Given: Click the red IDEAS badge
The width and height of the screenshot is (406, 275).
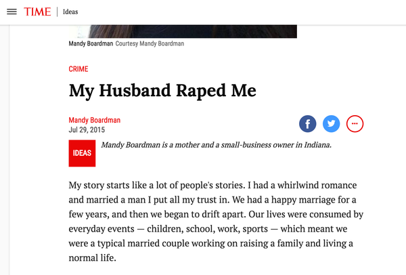Looking at the screenshot, I should [82, 153].
